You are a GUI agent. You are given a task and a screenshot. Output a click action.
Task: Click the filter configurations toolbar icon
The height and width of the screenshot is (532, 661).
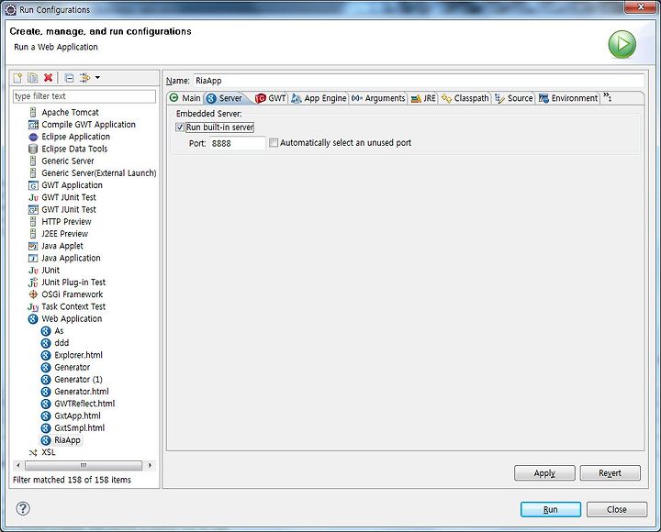click(84, 77)
